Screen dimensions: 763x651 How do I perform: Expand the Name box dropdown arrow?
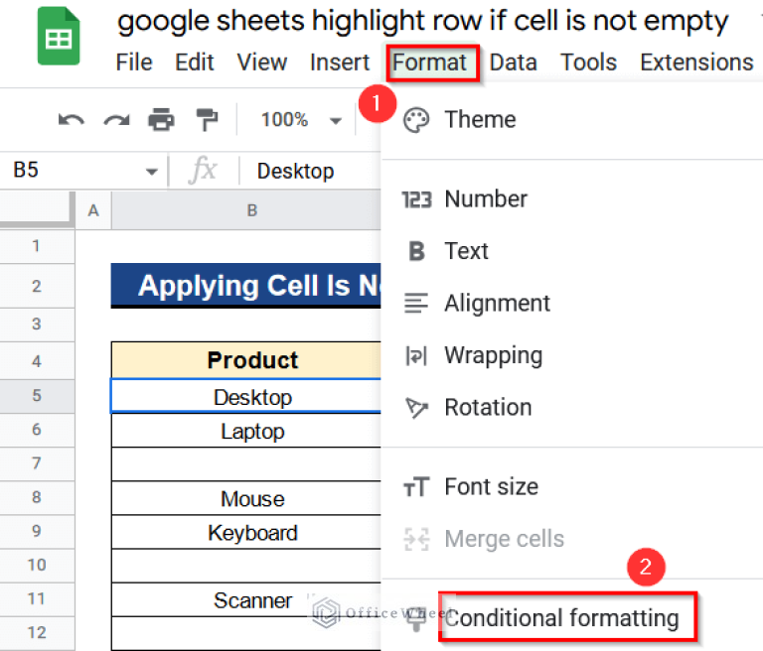[151, 172]
